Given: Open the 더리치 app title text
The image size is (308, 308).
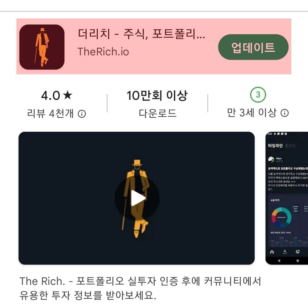Looking at the screenshot, I should [141, 34].
